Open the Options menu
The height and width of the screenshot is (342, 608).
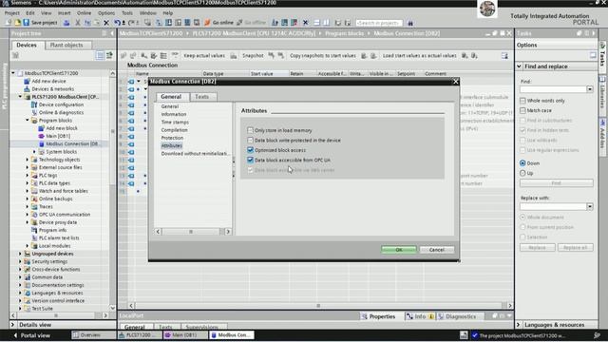tap(106, 12)
